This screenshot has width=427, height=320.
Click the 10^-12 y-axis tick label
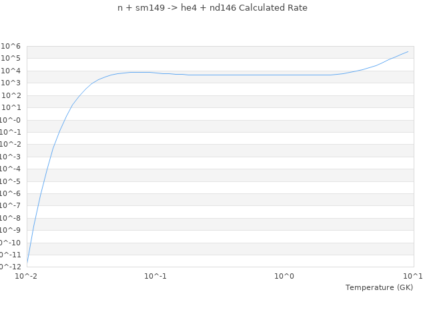tap(9, 267)
